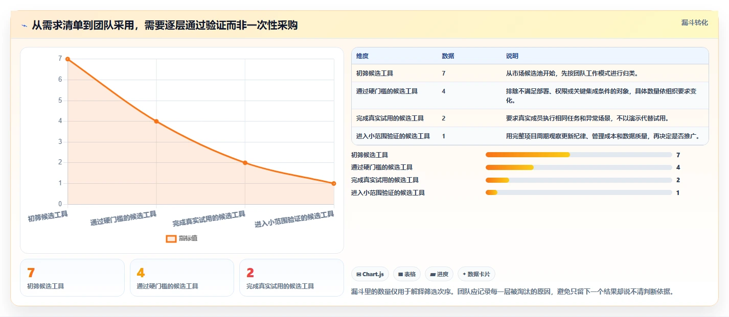The height and width of the screenshot is (317, 729).
Task: Click x-axis label 进入小范围验证的候选工具 on chart
Action: [x=294, y=220]
